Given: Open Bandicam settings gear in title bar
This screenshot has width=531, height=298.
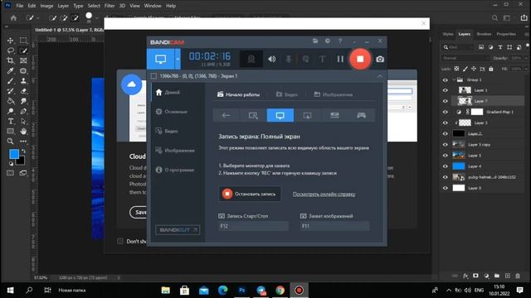Looking at the screenshot, I should [x=328, y=41].
